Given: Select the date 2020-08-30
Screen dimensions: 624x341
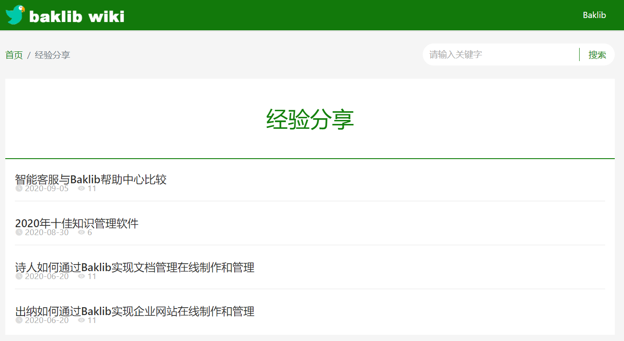Looking at the screenshot, I should (47, 232).
